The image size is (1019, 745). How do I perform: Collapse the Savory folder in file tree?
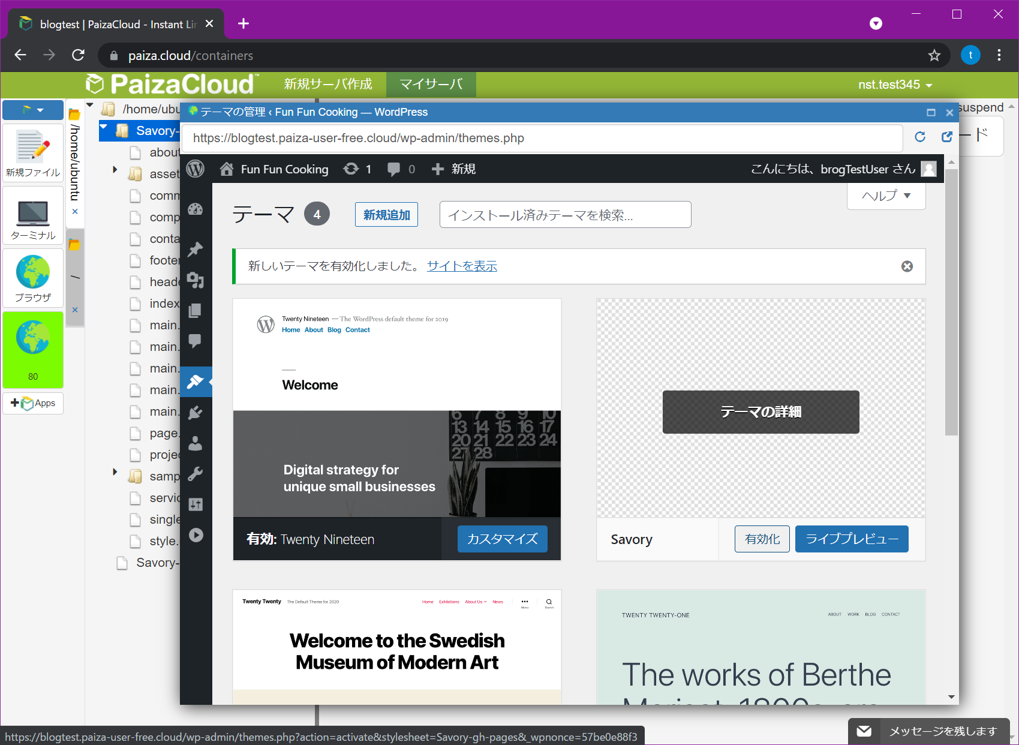click(104, 127)
